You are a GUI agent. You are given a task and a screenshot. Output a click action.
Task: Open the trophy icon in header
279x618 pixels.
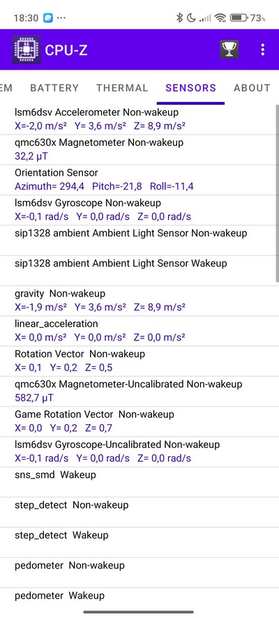click(229, 50)
